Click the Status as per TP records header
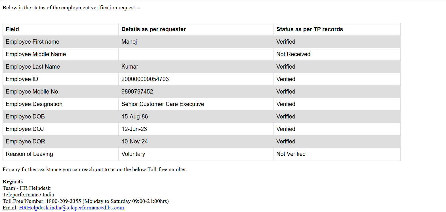This screenshot has height=212, width=446. point(310,29)
